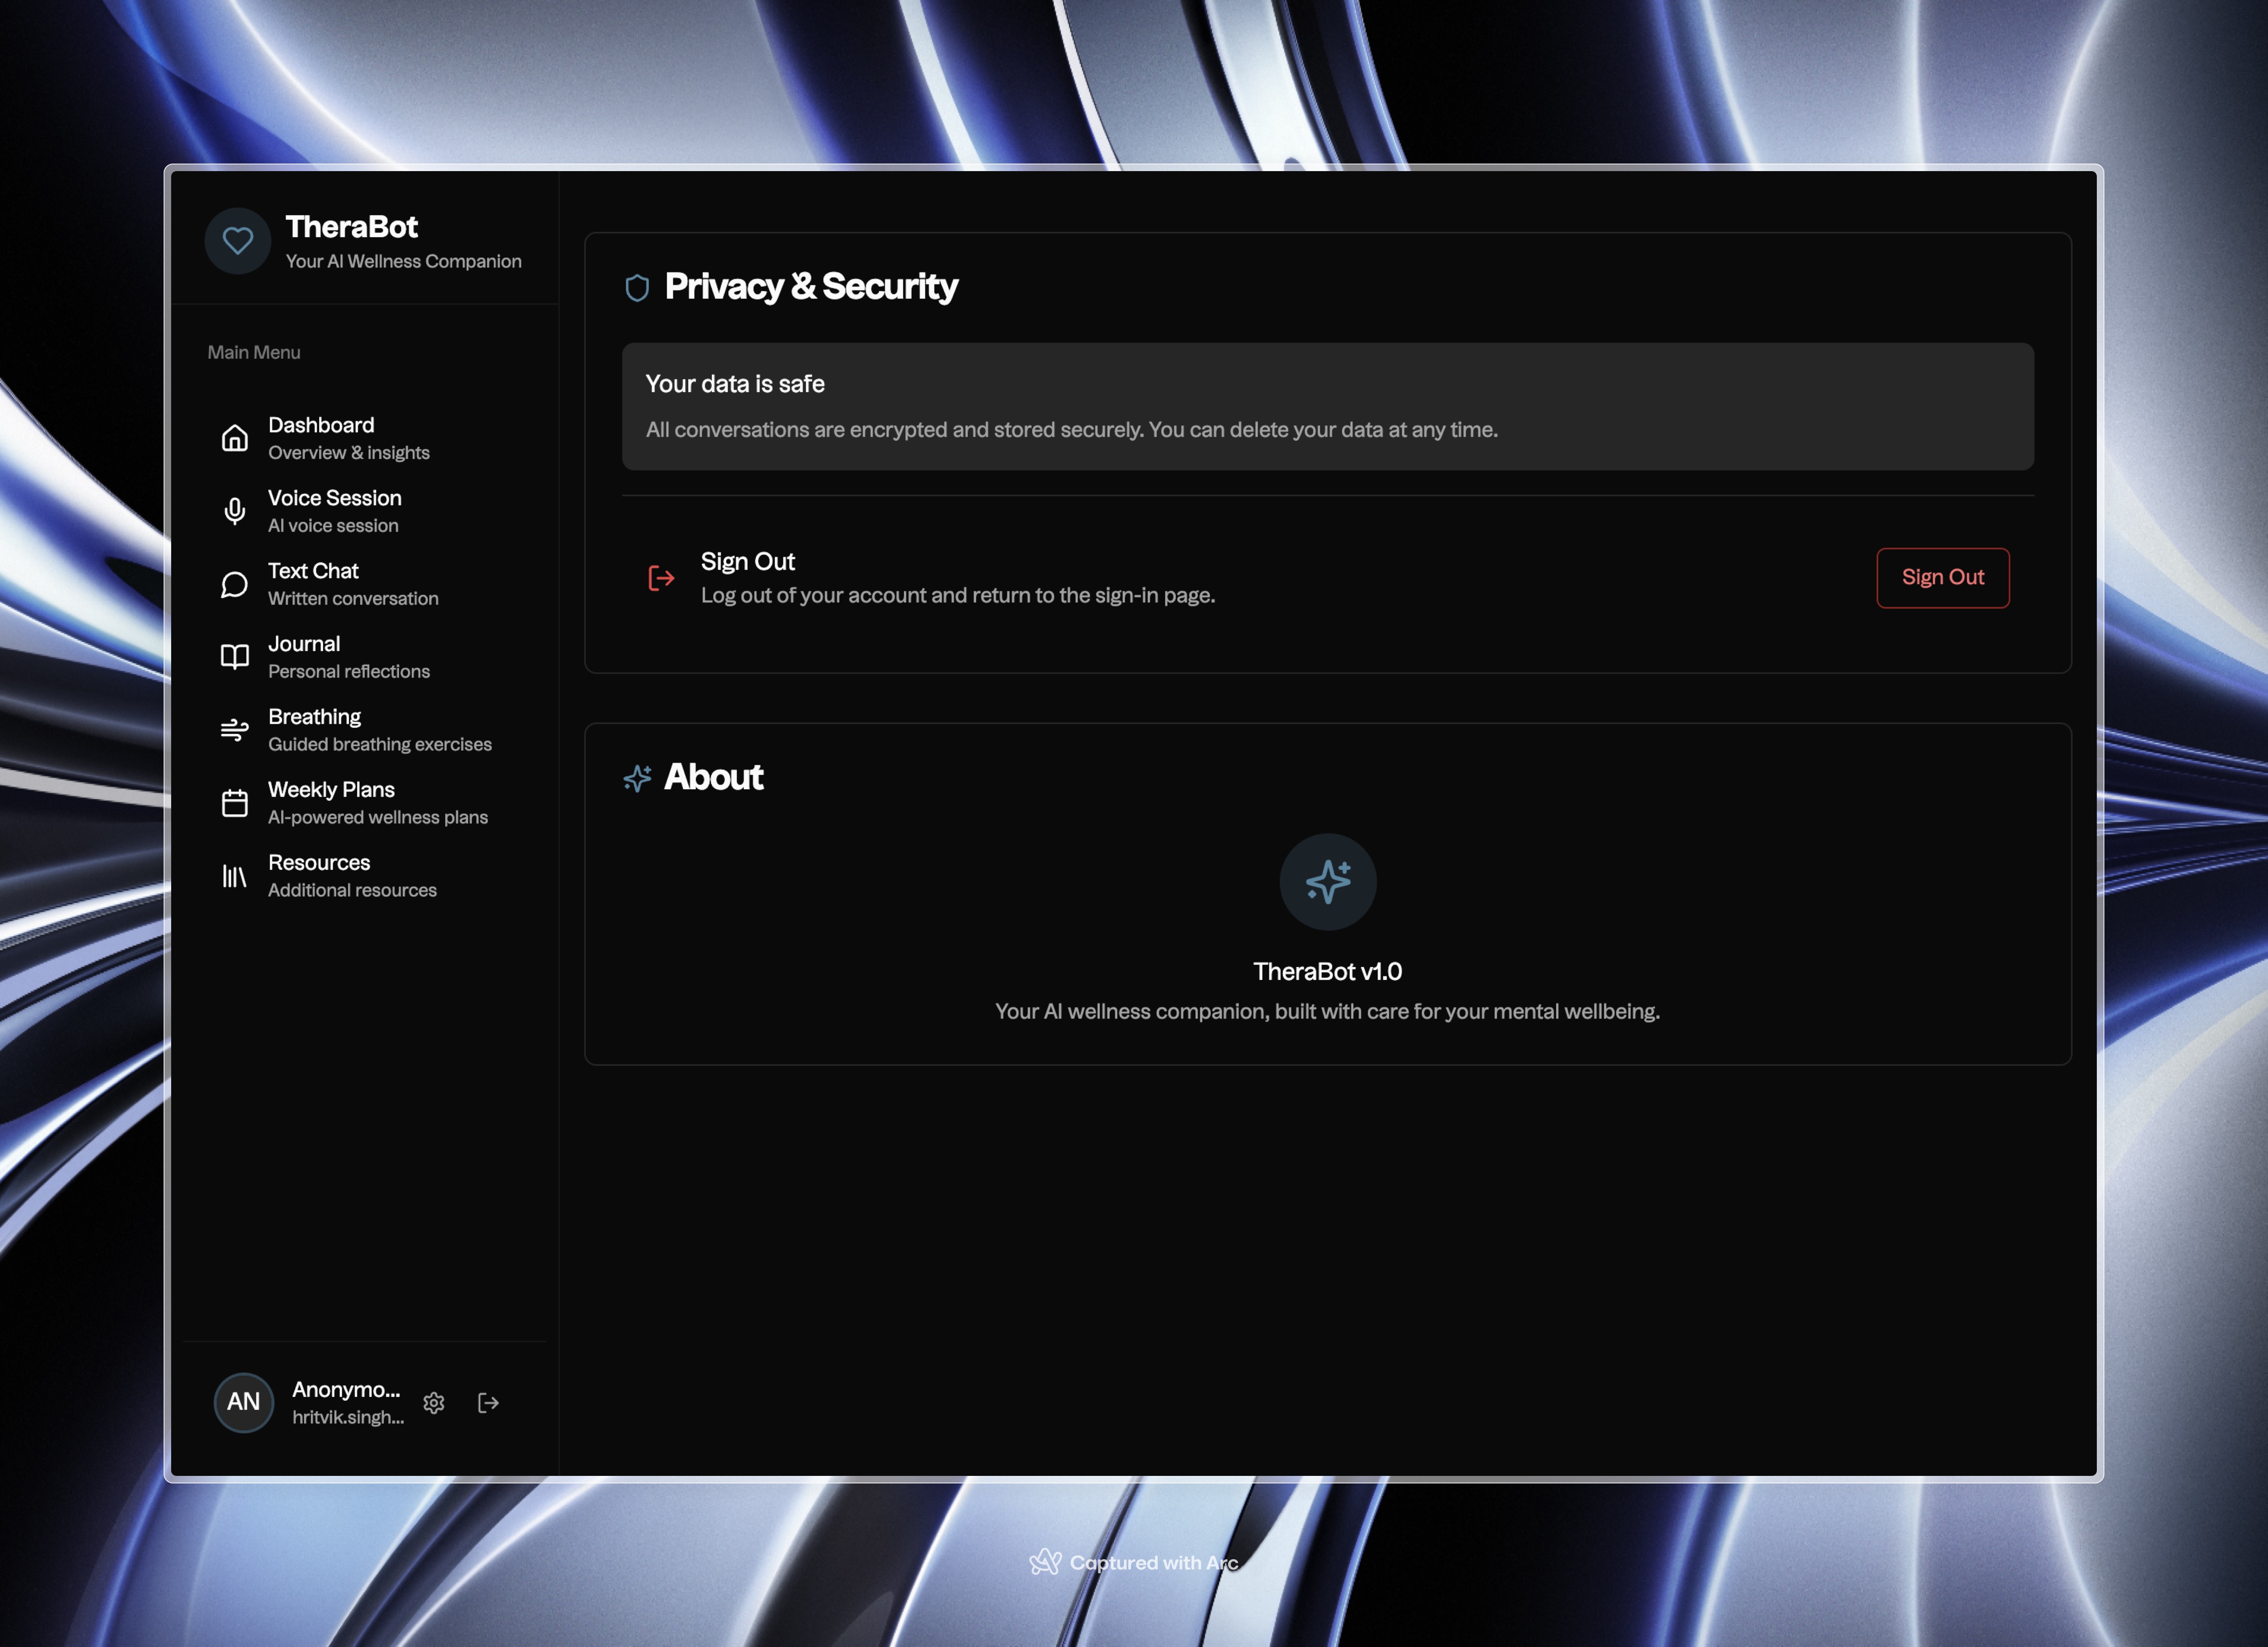This screenshot has width=2268, height=1647.
Task: Click the sidebar logout arrow icon
Action: (x=488, y=1402)
